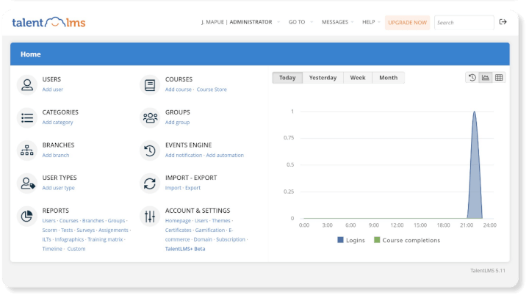Click the Add notification link
Viewport: 529px width, 298px height.
pos(184,155)
